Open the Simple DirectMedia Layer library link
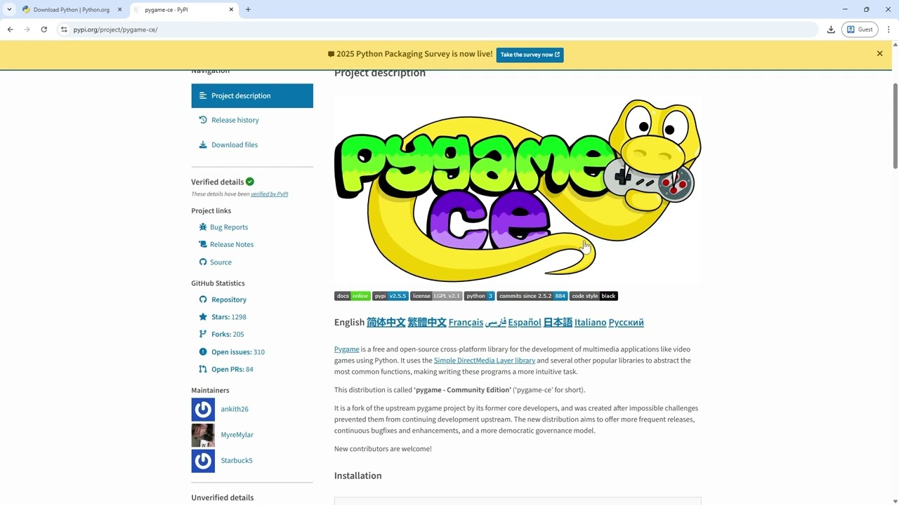The image size is (899, 505). (x=485, y=361)
